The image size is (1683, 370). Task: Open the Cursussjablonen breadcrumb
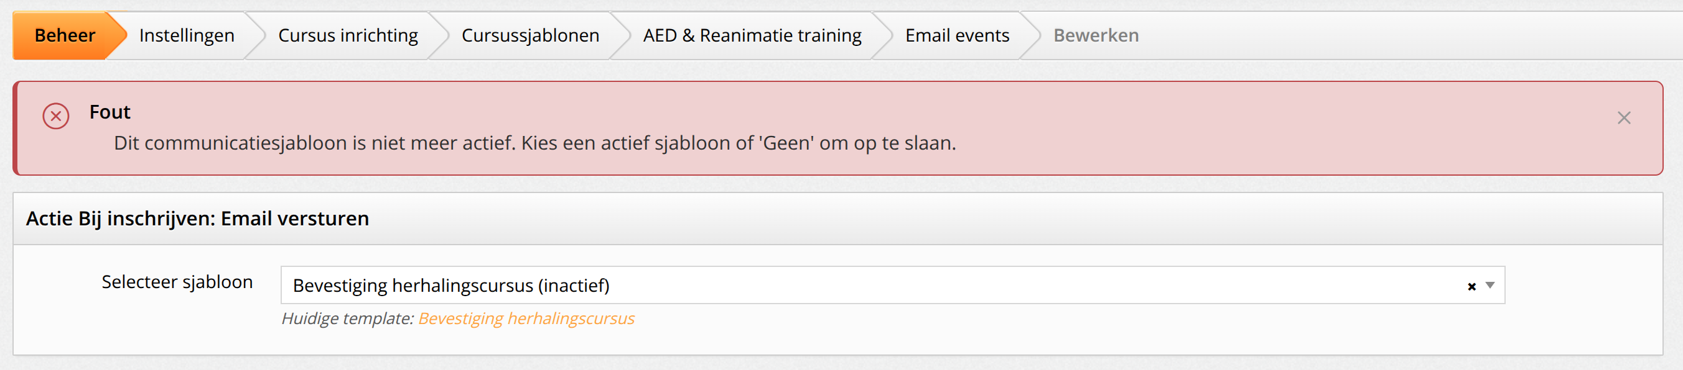(530, 35)
